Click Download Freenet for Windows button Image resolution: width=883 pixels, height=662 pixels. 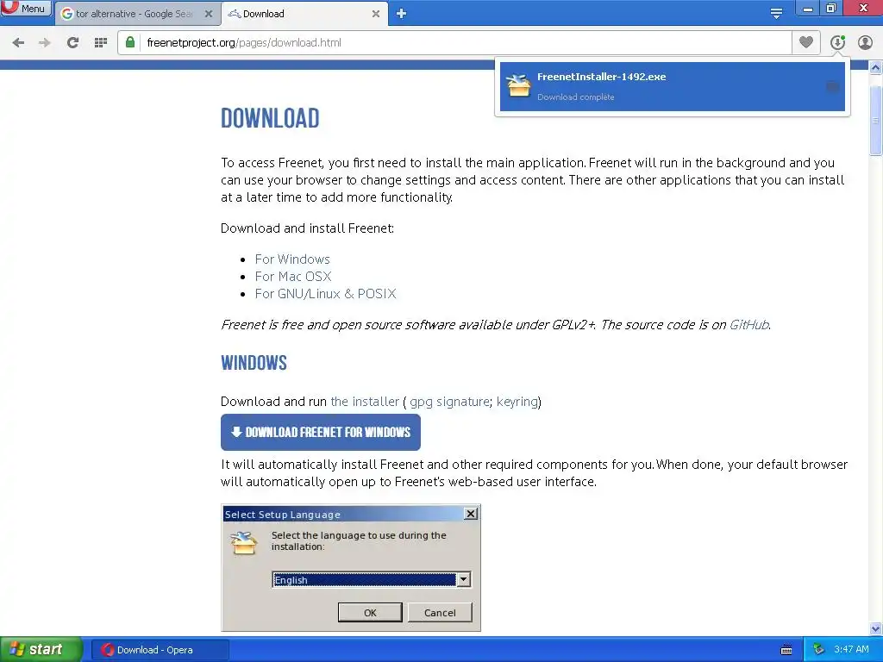[x=321, y=433]
